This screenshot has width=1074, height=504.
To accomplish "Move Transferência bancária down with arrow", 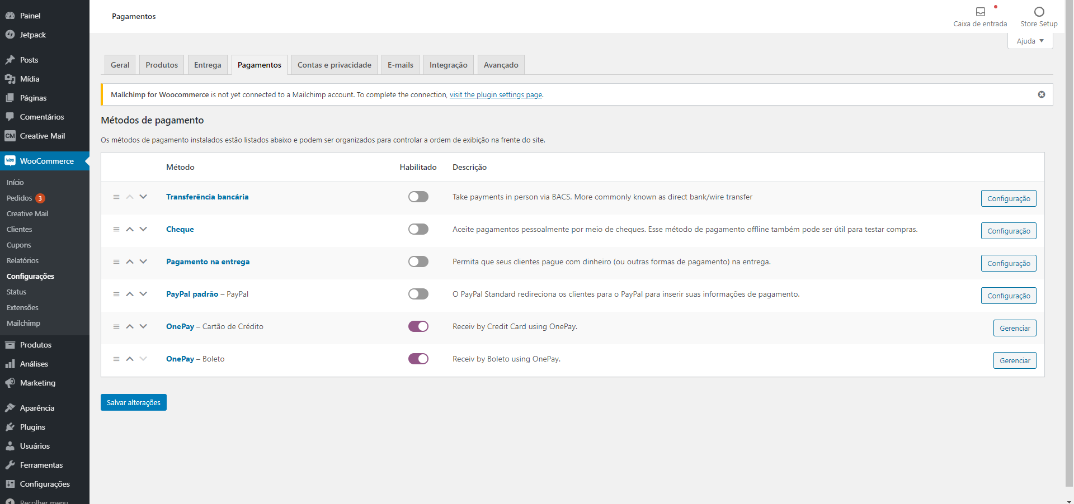I will [x=143, y=197].
